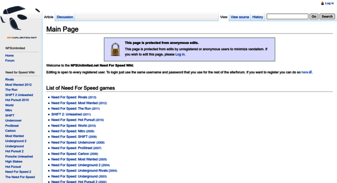Open Need For Speed: The Run (2011) article
Screen dimensions: 337x183
pos(75,109)
